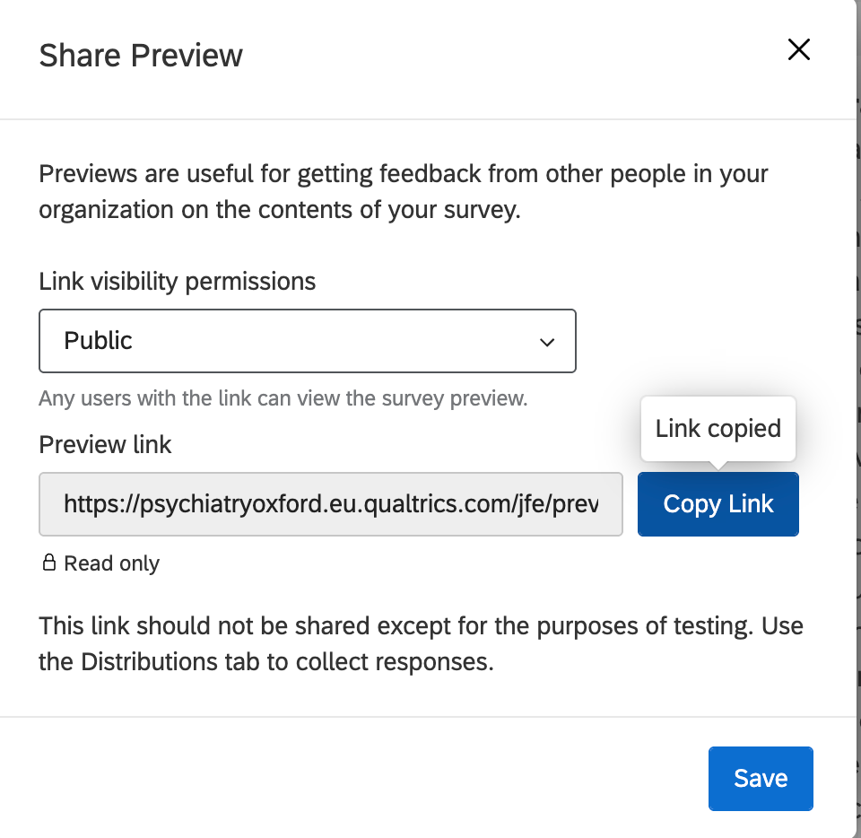
Task: Click the lock icon beside Read only
Action: [48, 563]
